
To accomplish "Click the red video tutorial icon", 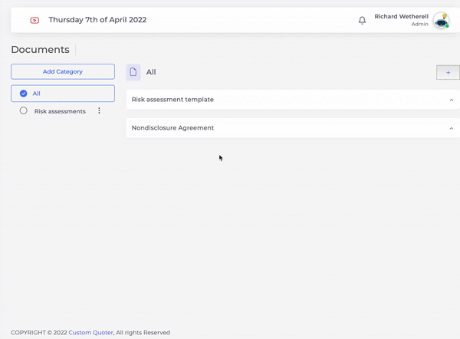I will coord(34,20).
